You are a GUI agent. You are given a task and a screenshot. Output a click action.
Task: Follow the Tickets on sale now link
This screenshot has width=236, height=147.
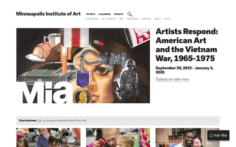coord(172,80)
